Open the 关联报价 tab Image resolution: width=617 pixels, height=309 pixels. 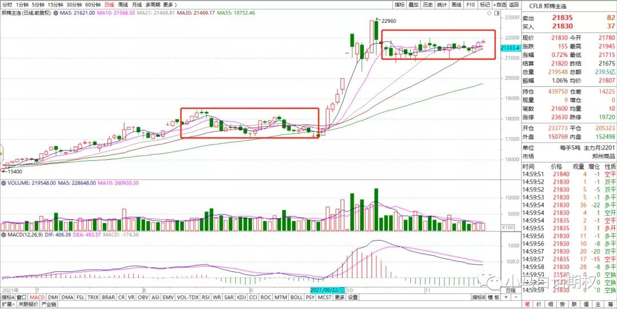[28, 304]
